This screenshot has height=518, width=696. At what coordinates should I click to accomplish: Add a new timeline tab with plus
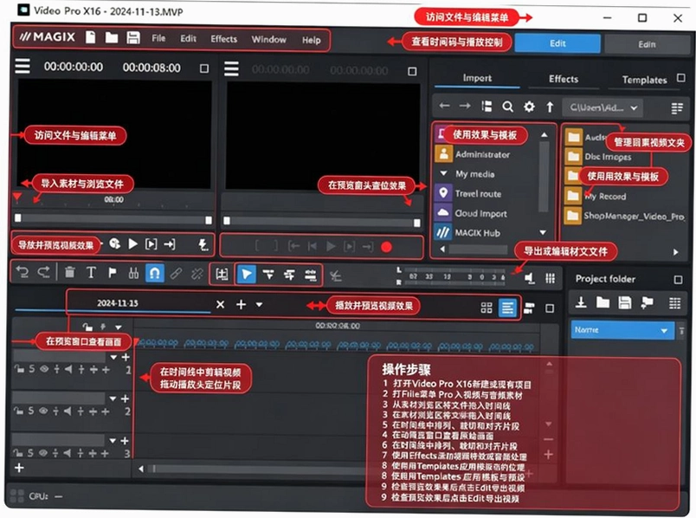pos(241,304)
